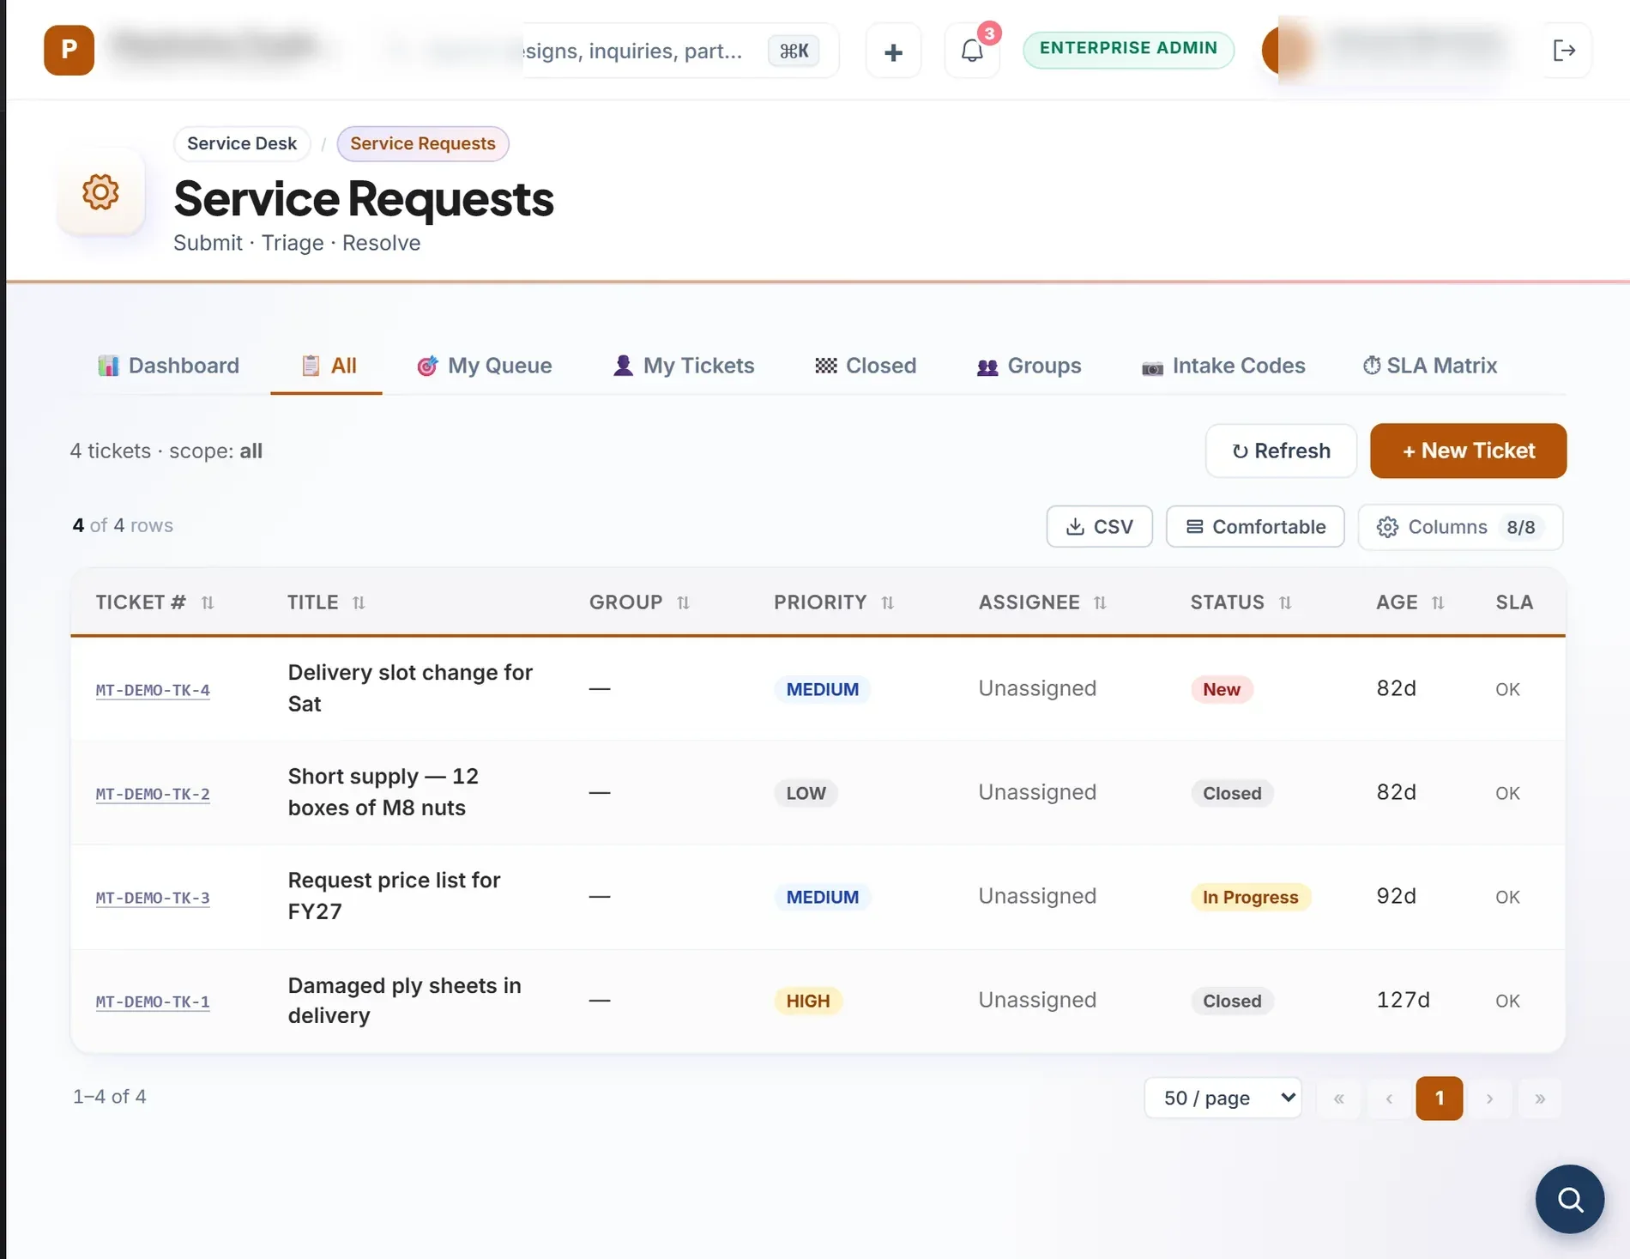The image size is (1630, 1259).
Task: Open ticket MT-DEMO-TK-1 link
Action: (x=153, y=1002)
